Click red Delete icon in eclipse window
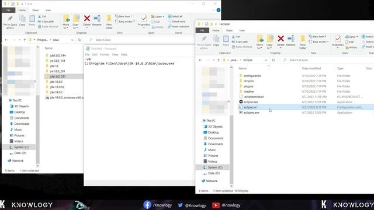The height and width of the screenshot is (210, 374). point(280,38)
